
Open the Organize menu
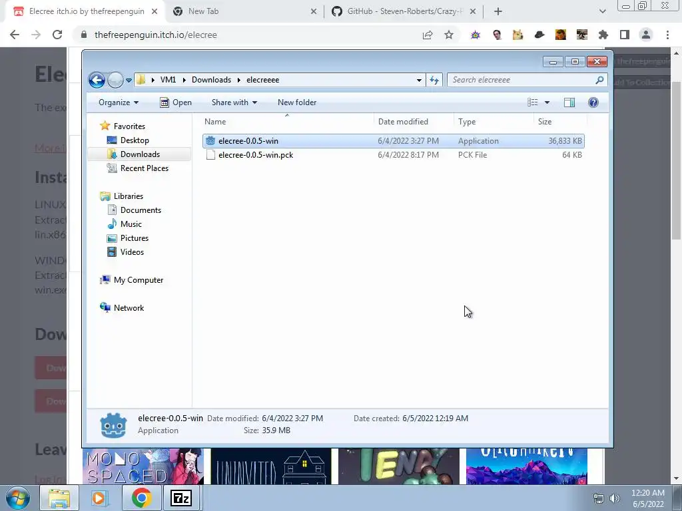119,102
